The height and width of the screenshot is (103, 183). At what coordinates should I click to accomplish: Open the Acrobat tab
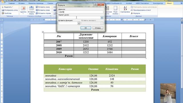click(x=129, y=3)
